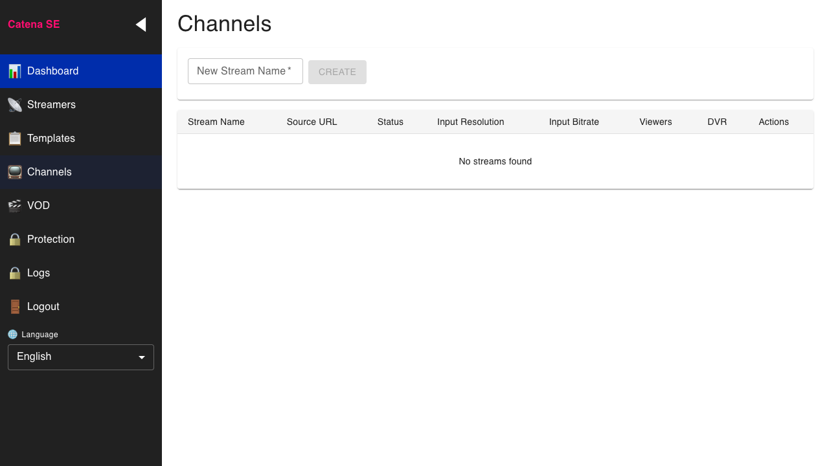Click the Logout door icon
Image resolution: width=829 pixels, height=466 pixels.
(x=14, y=306)
